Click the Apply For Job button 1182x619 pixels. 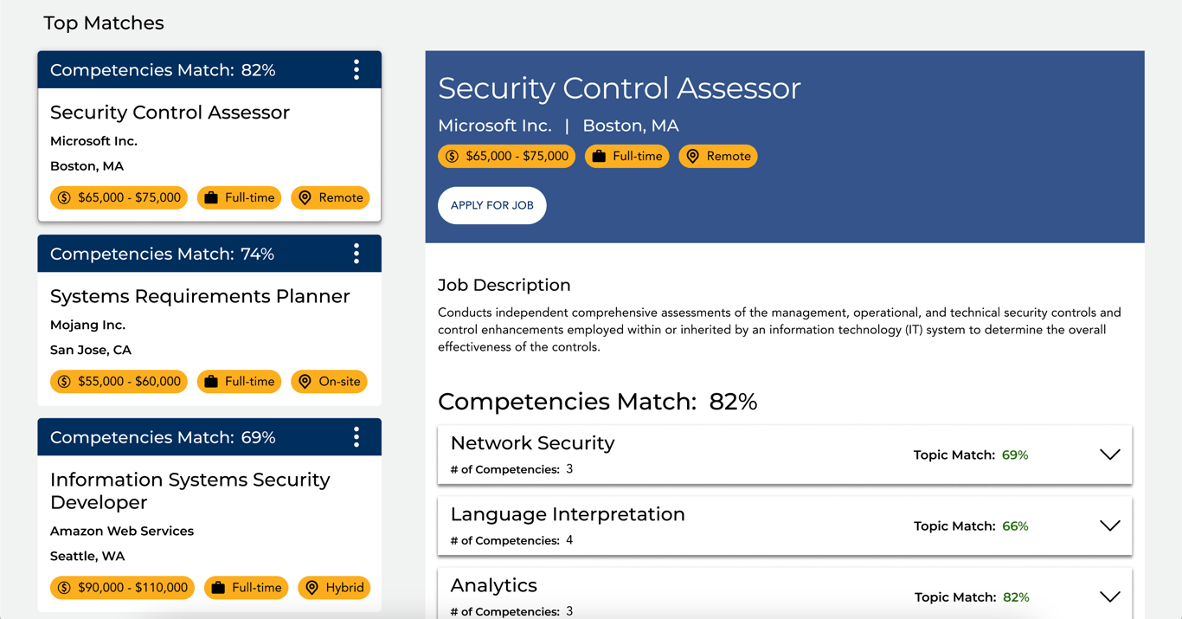[x=491, y=205]
